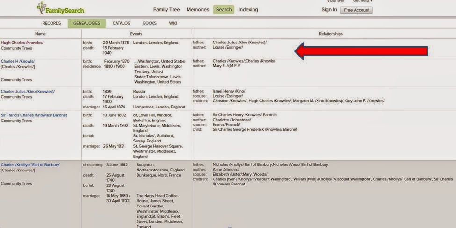Screen dimensions: 456x228
Task: Select death place Dunkerque, Nord, France
Action: tap(159, 175)
